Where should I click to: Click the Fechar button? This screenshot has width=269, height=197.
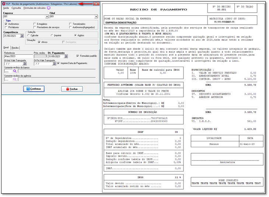(x=72, y=89)
